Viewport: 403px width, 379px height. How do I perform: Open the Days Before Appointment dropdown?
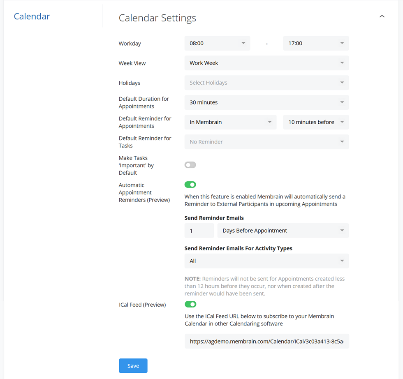point(283,231)
